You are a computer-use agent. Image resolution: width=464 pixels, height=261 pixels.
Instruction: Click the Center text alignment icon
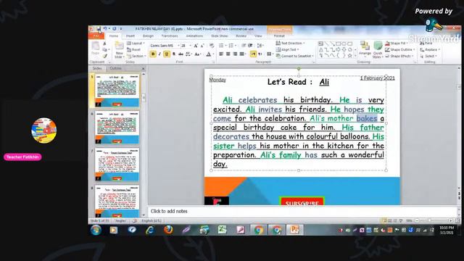(x=228, y=54)
